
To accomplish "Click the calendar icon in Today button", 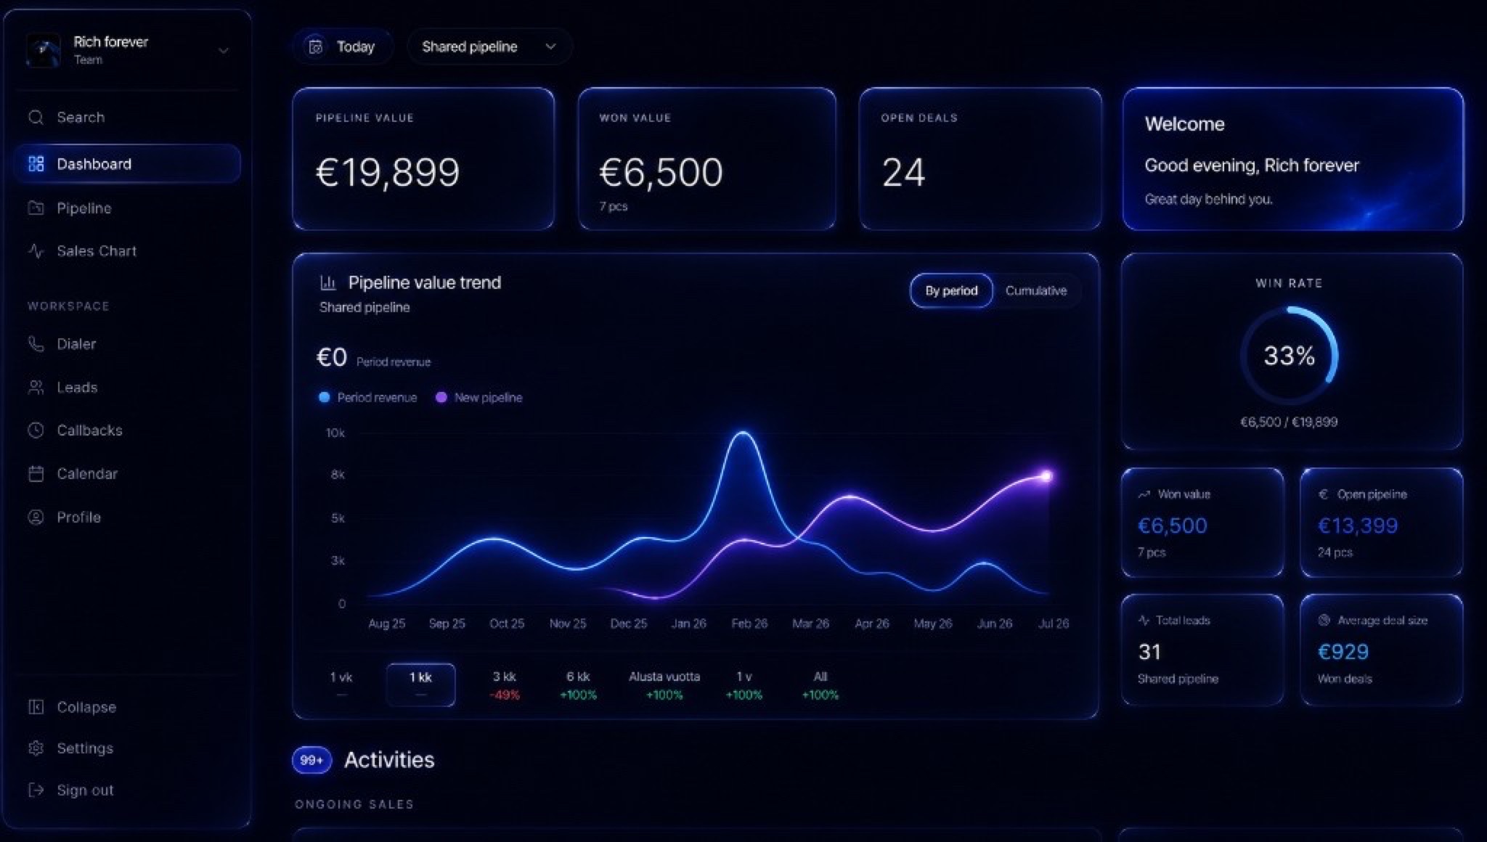I will pos(316,46).
